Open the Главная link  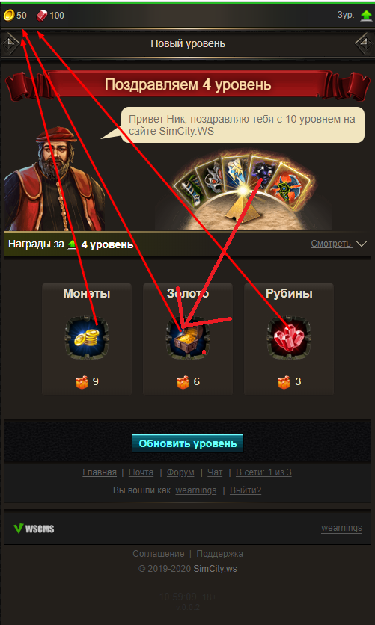tap(100, 472)
